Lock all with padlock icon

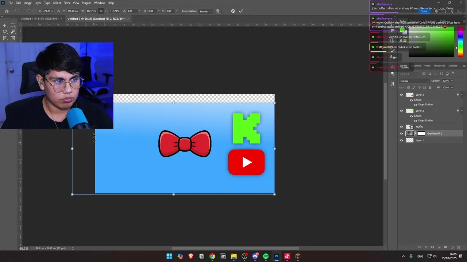click(430, 87)
